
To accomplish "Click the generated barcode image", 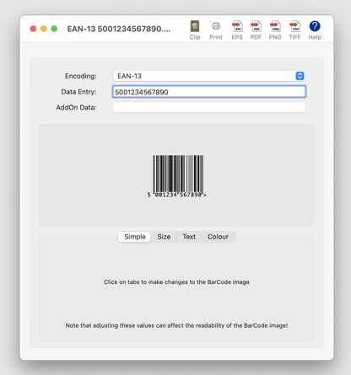I will pos(177,176).
